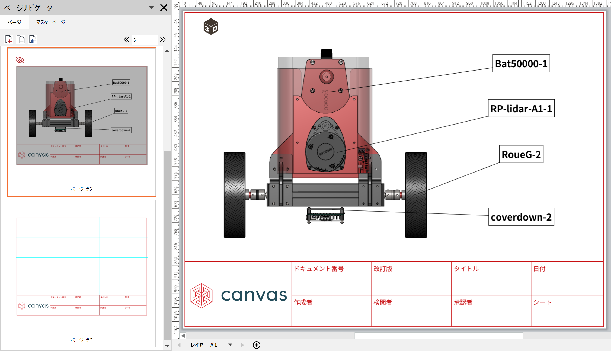Click next layer arrow in bottom bar

pos(242,345)
